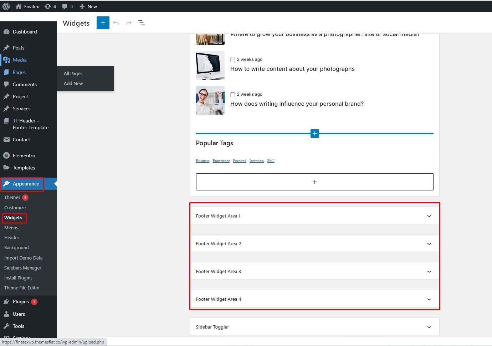Viewport: 492px width, 346px height.
Task: Click the blue plus inserter above Popular Tags
Action: [x=315, y=133]
